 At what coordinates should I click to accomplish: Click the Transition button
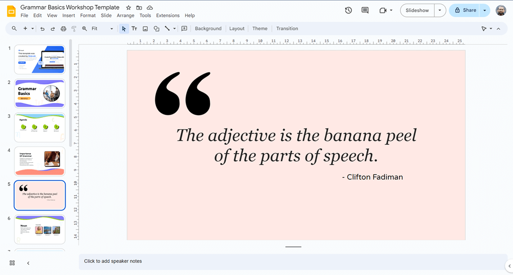(x=287, y=29)
